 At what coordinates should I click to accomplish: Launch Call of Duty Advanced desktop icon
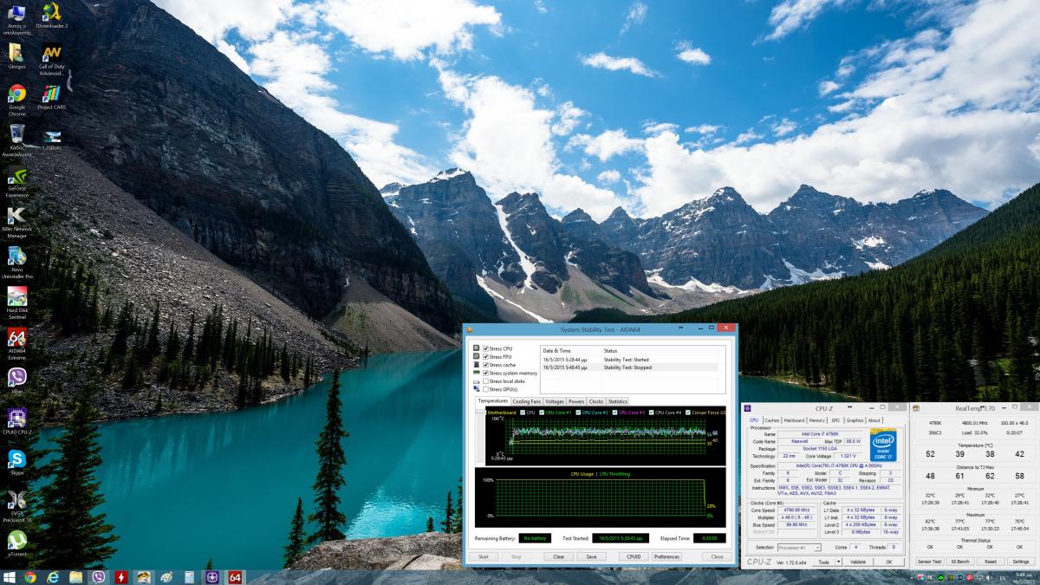pos(52,59)
